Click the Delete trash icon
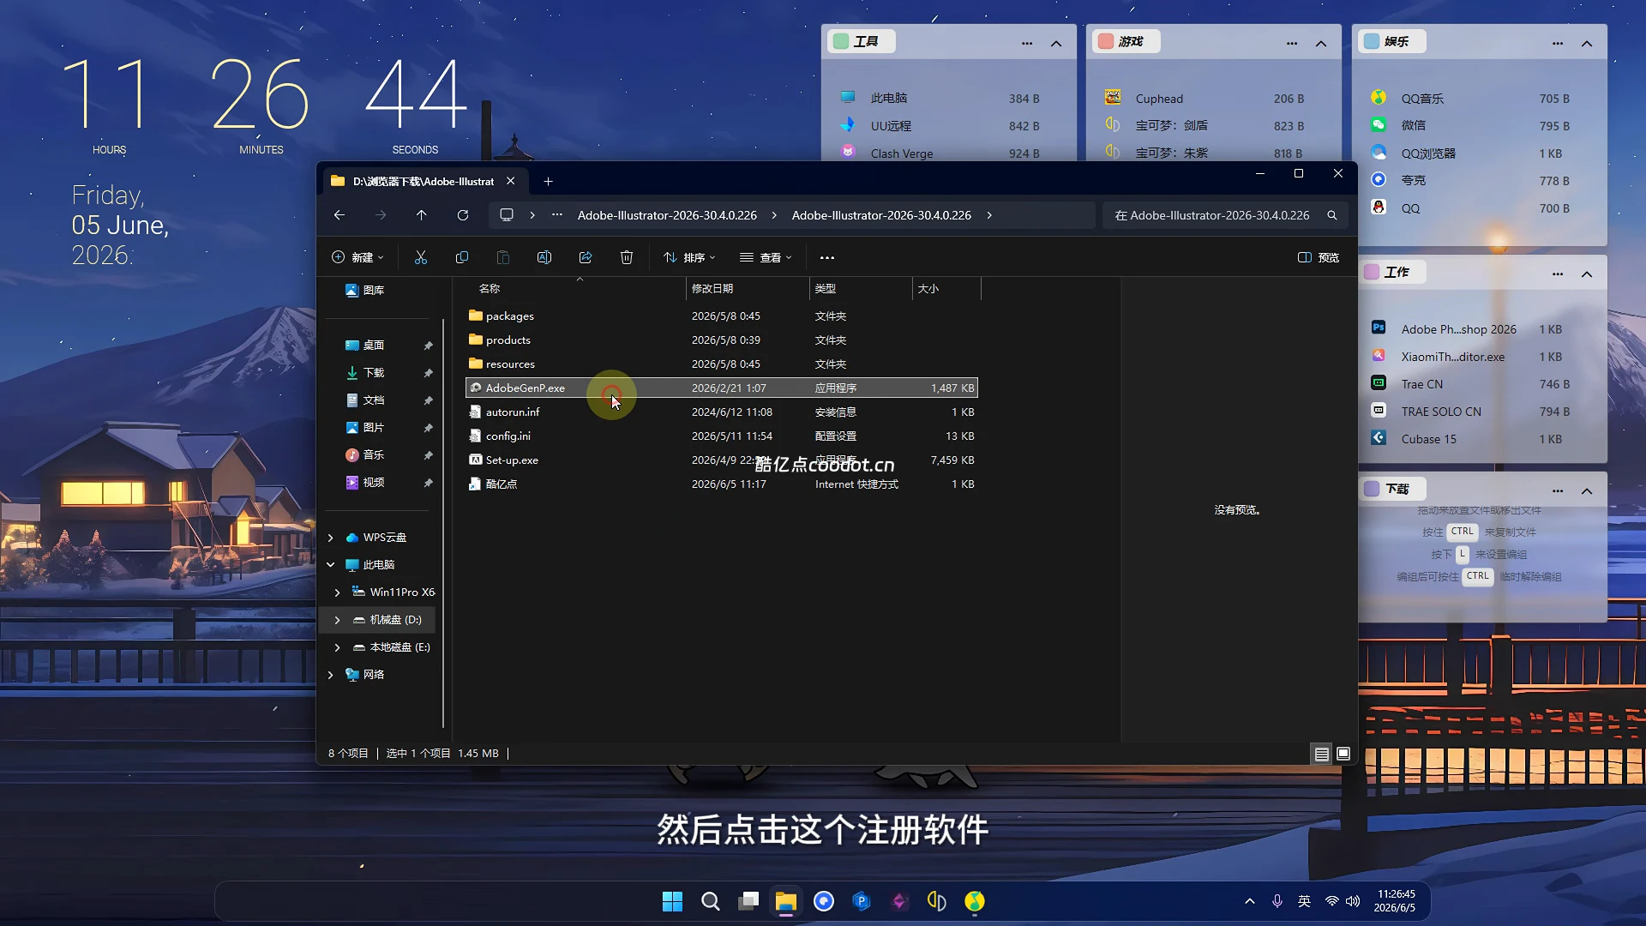The height and width of the screenshot is (926, 1646). coord(627,257)
